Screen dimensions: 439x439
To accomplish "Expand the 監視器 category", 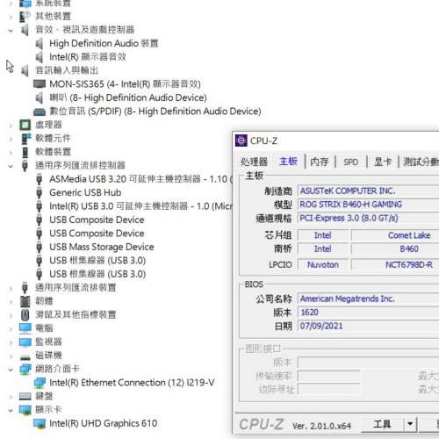I will [x=11, y=342].
